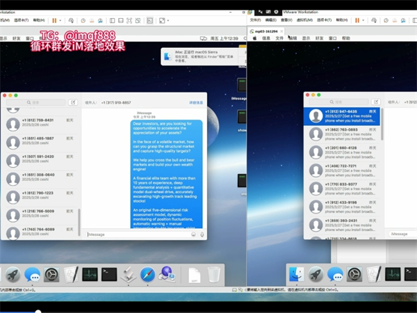Launch Safari from the left dock
Screen dimensions: 417x313
[147, 275]
